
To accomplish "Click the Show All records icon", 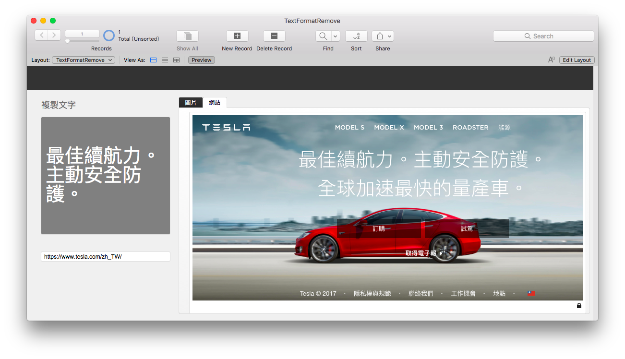I will pyautogui.click(x=187, y=36).
